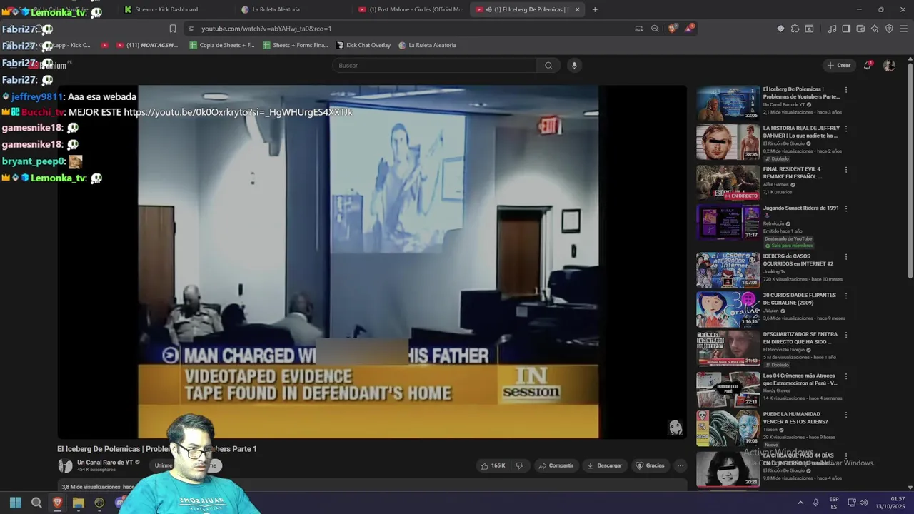This screenshot has height=514, width=914.
Task: Open options for Final Resident Evil 4 suggestion
Action: 846,170
